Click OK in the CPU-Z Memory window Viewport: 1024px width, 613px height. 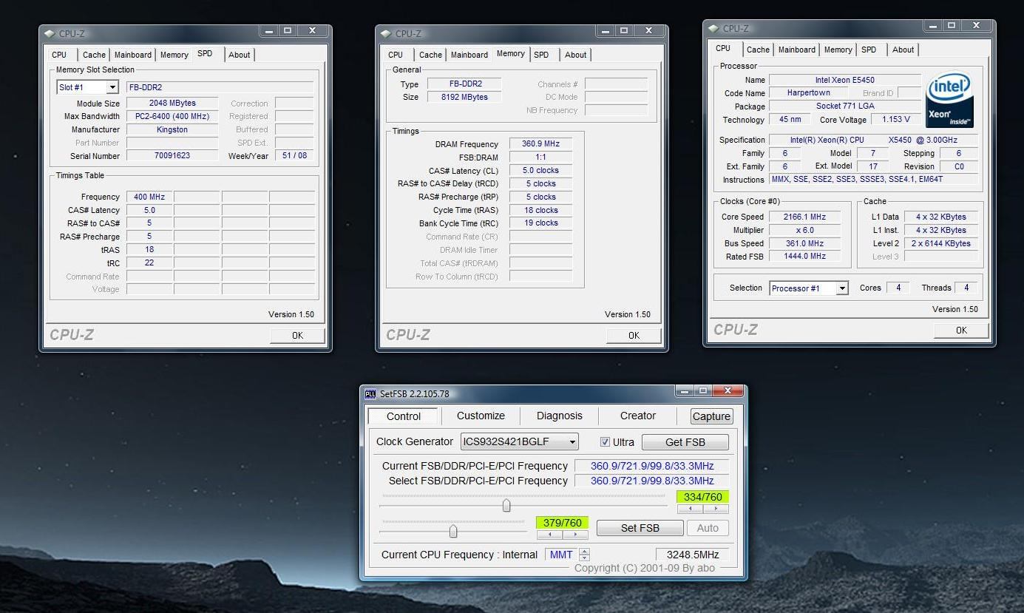[634, 335]
